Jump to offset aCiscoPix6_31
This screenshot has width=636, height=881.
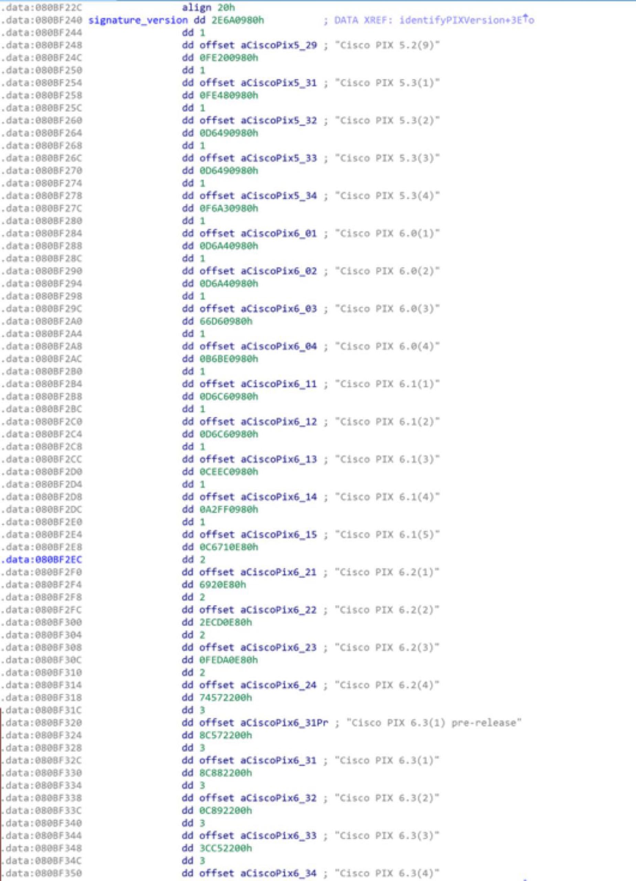pyautogui.click(x=278, y=761)
